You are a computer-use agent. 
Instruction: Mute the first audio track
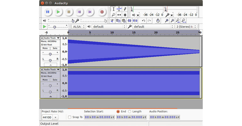pyautogui.click(x=45, y=49)
